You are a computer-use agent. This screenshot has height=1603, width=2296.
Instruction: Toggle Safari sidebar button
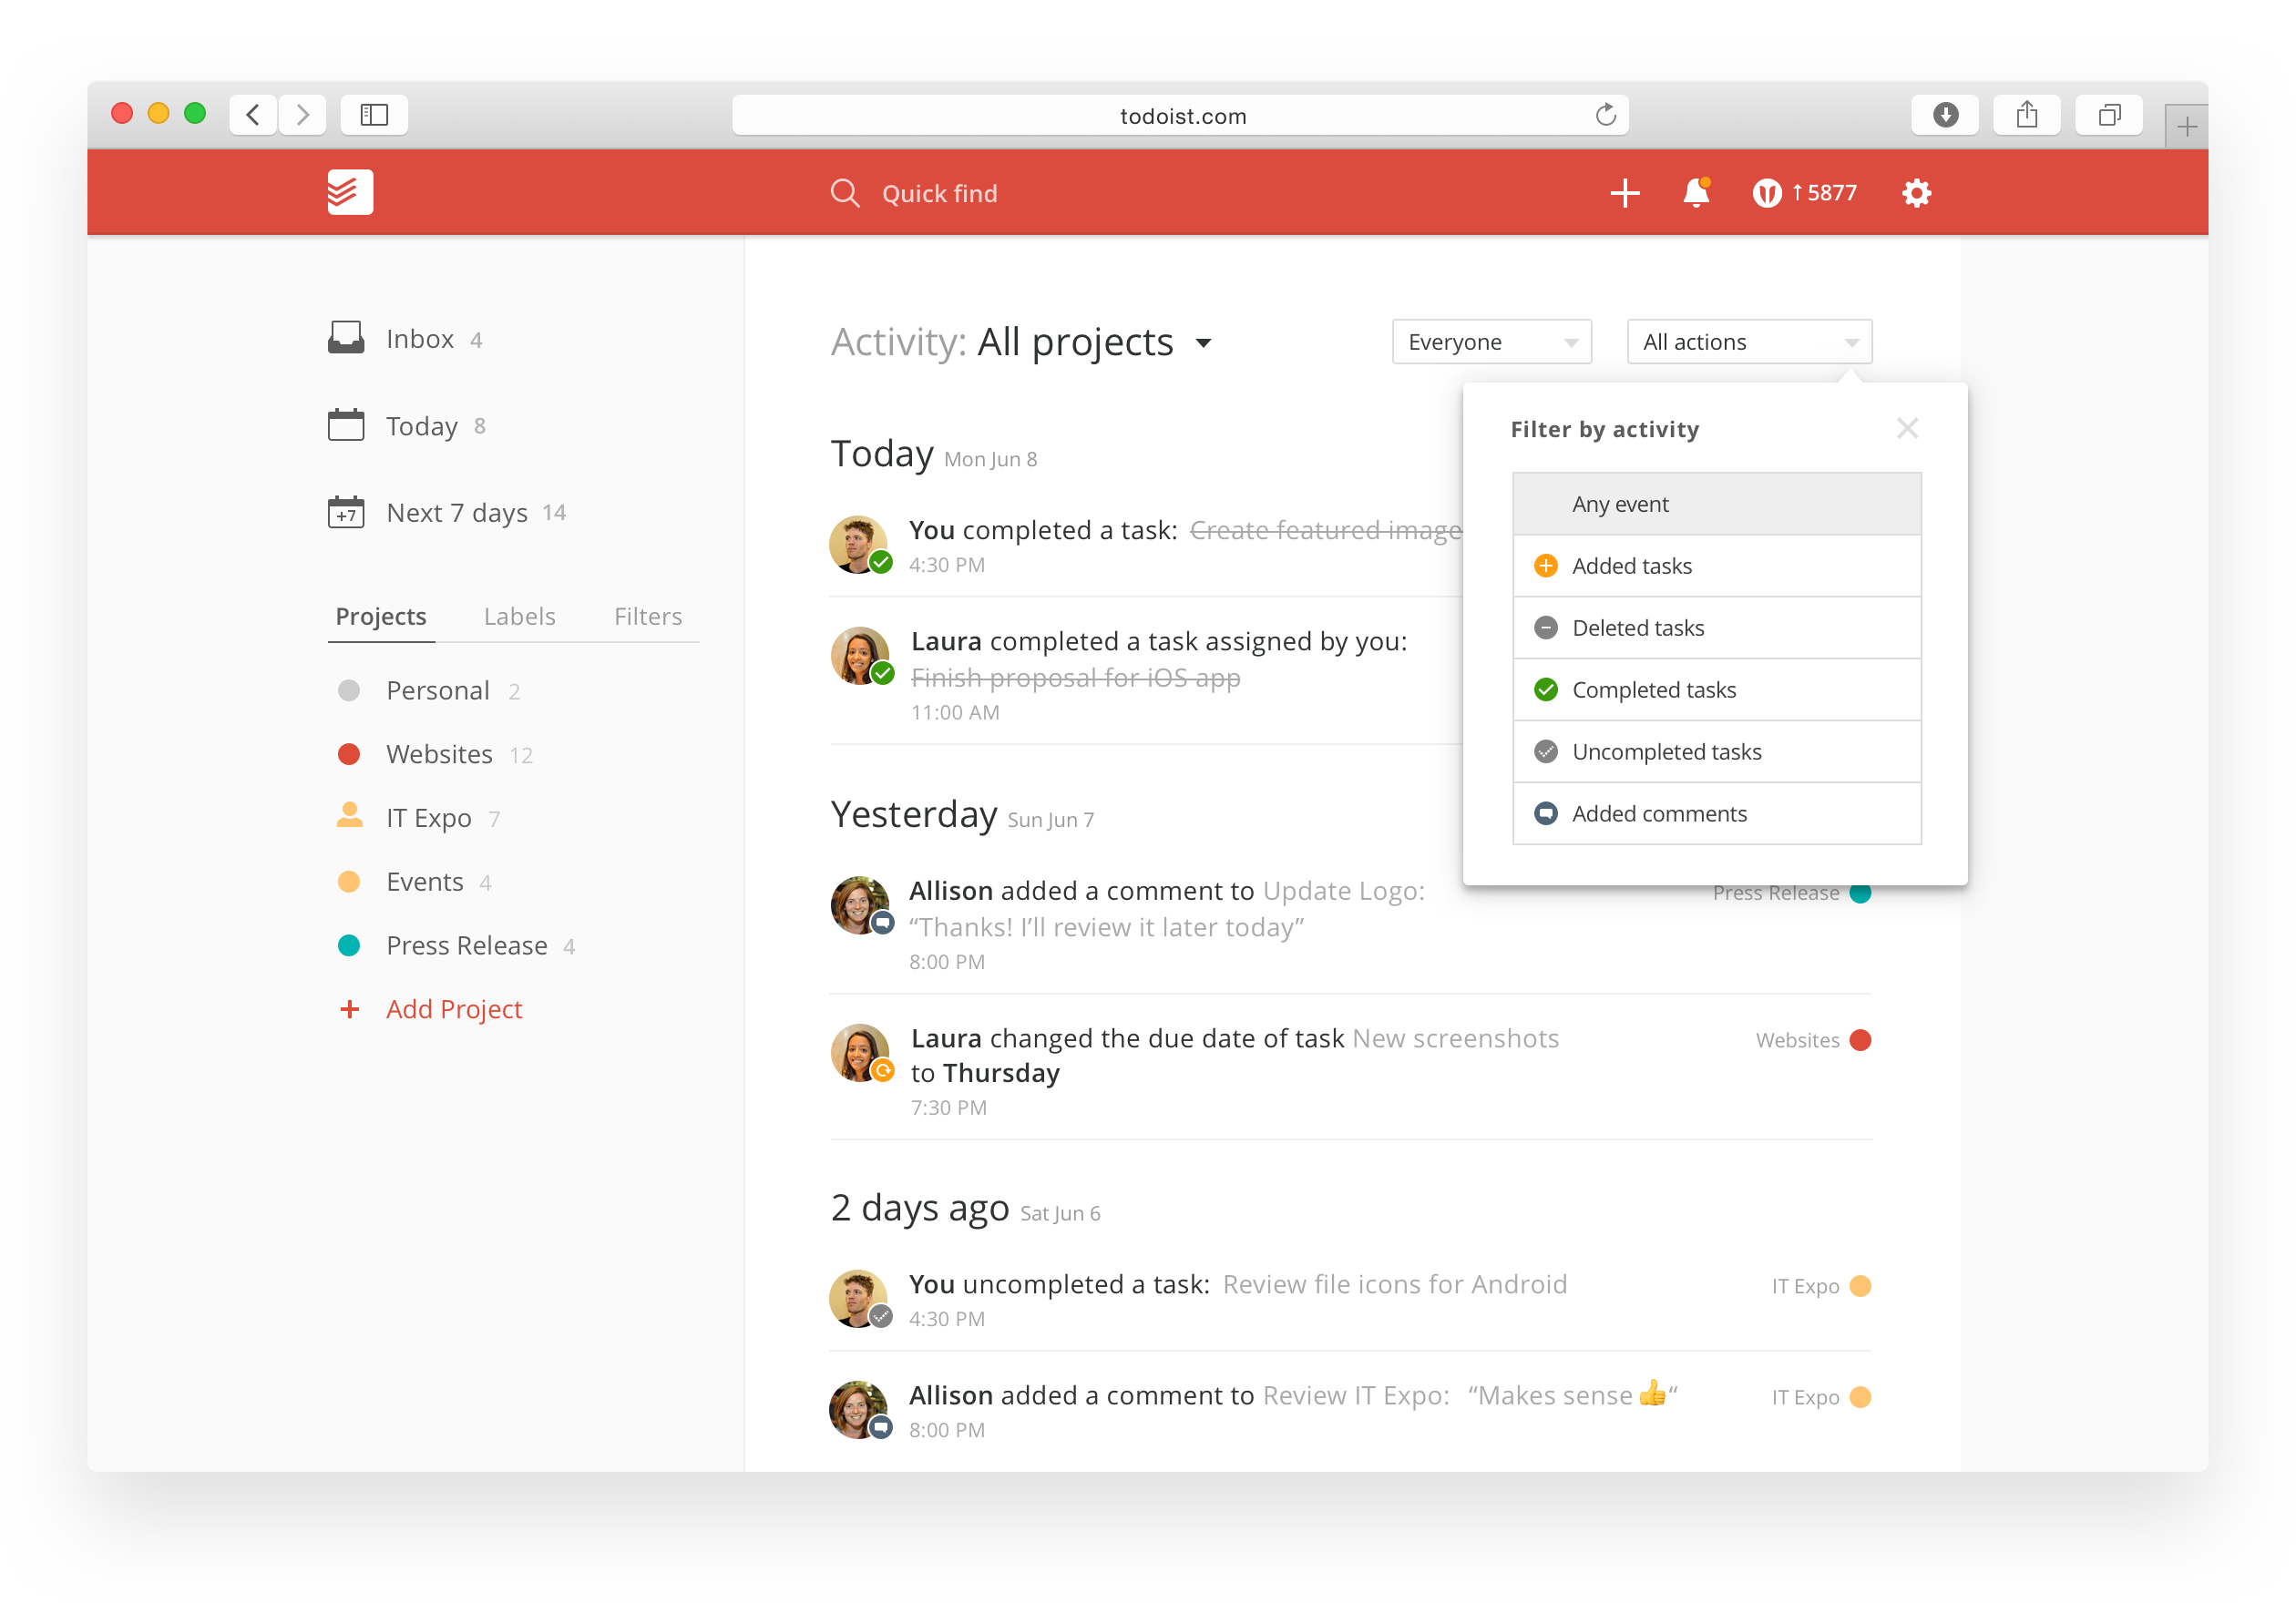tap(374, 115)
